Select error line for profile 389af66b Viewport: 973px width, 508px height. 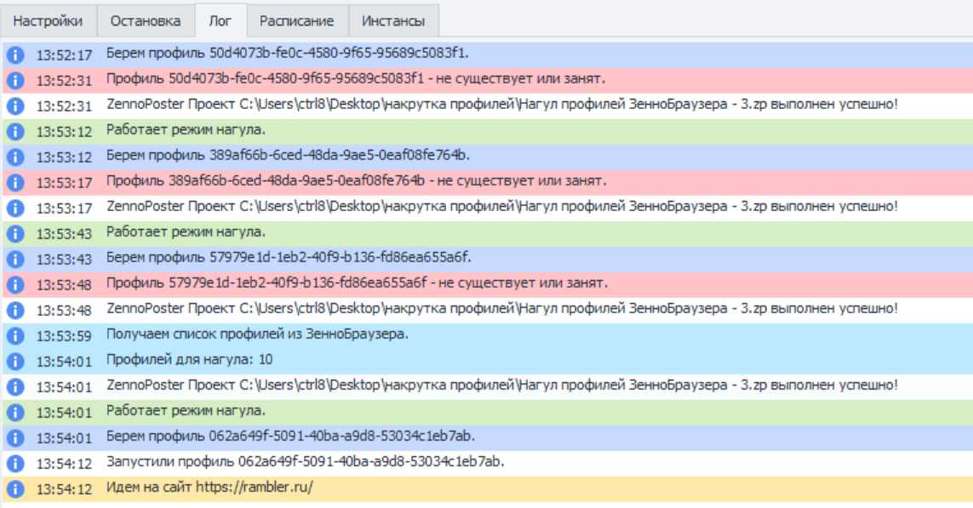(356, 181)
